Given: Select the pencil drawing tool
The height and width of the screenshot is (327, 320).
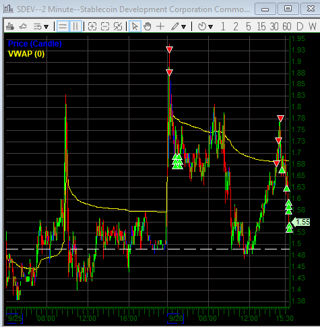Looking at the screenshot, I should tap(175, 26).
